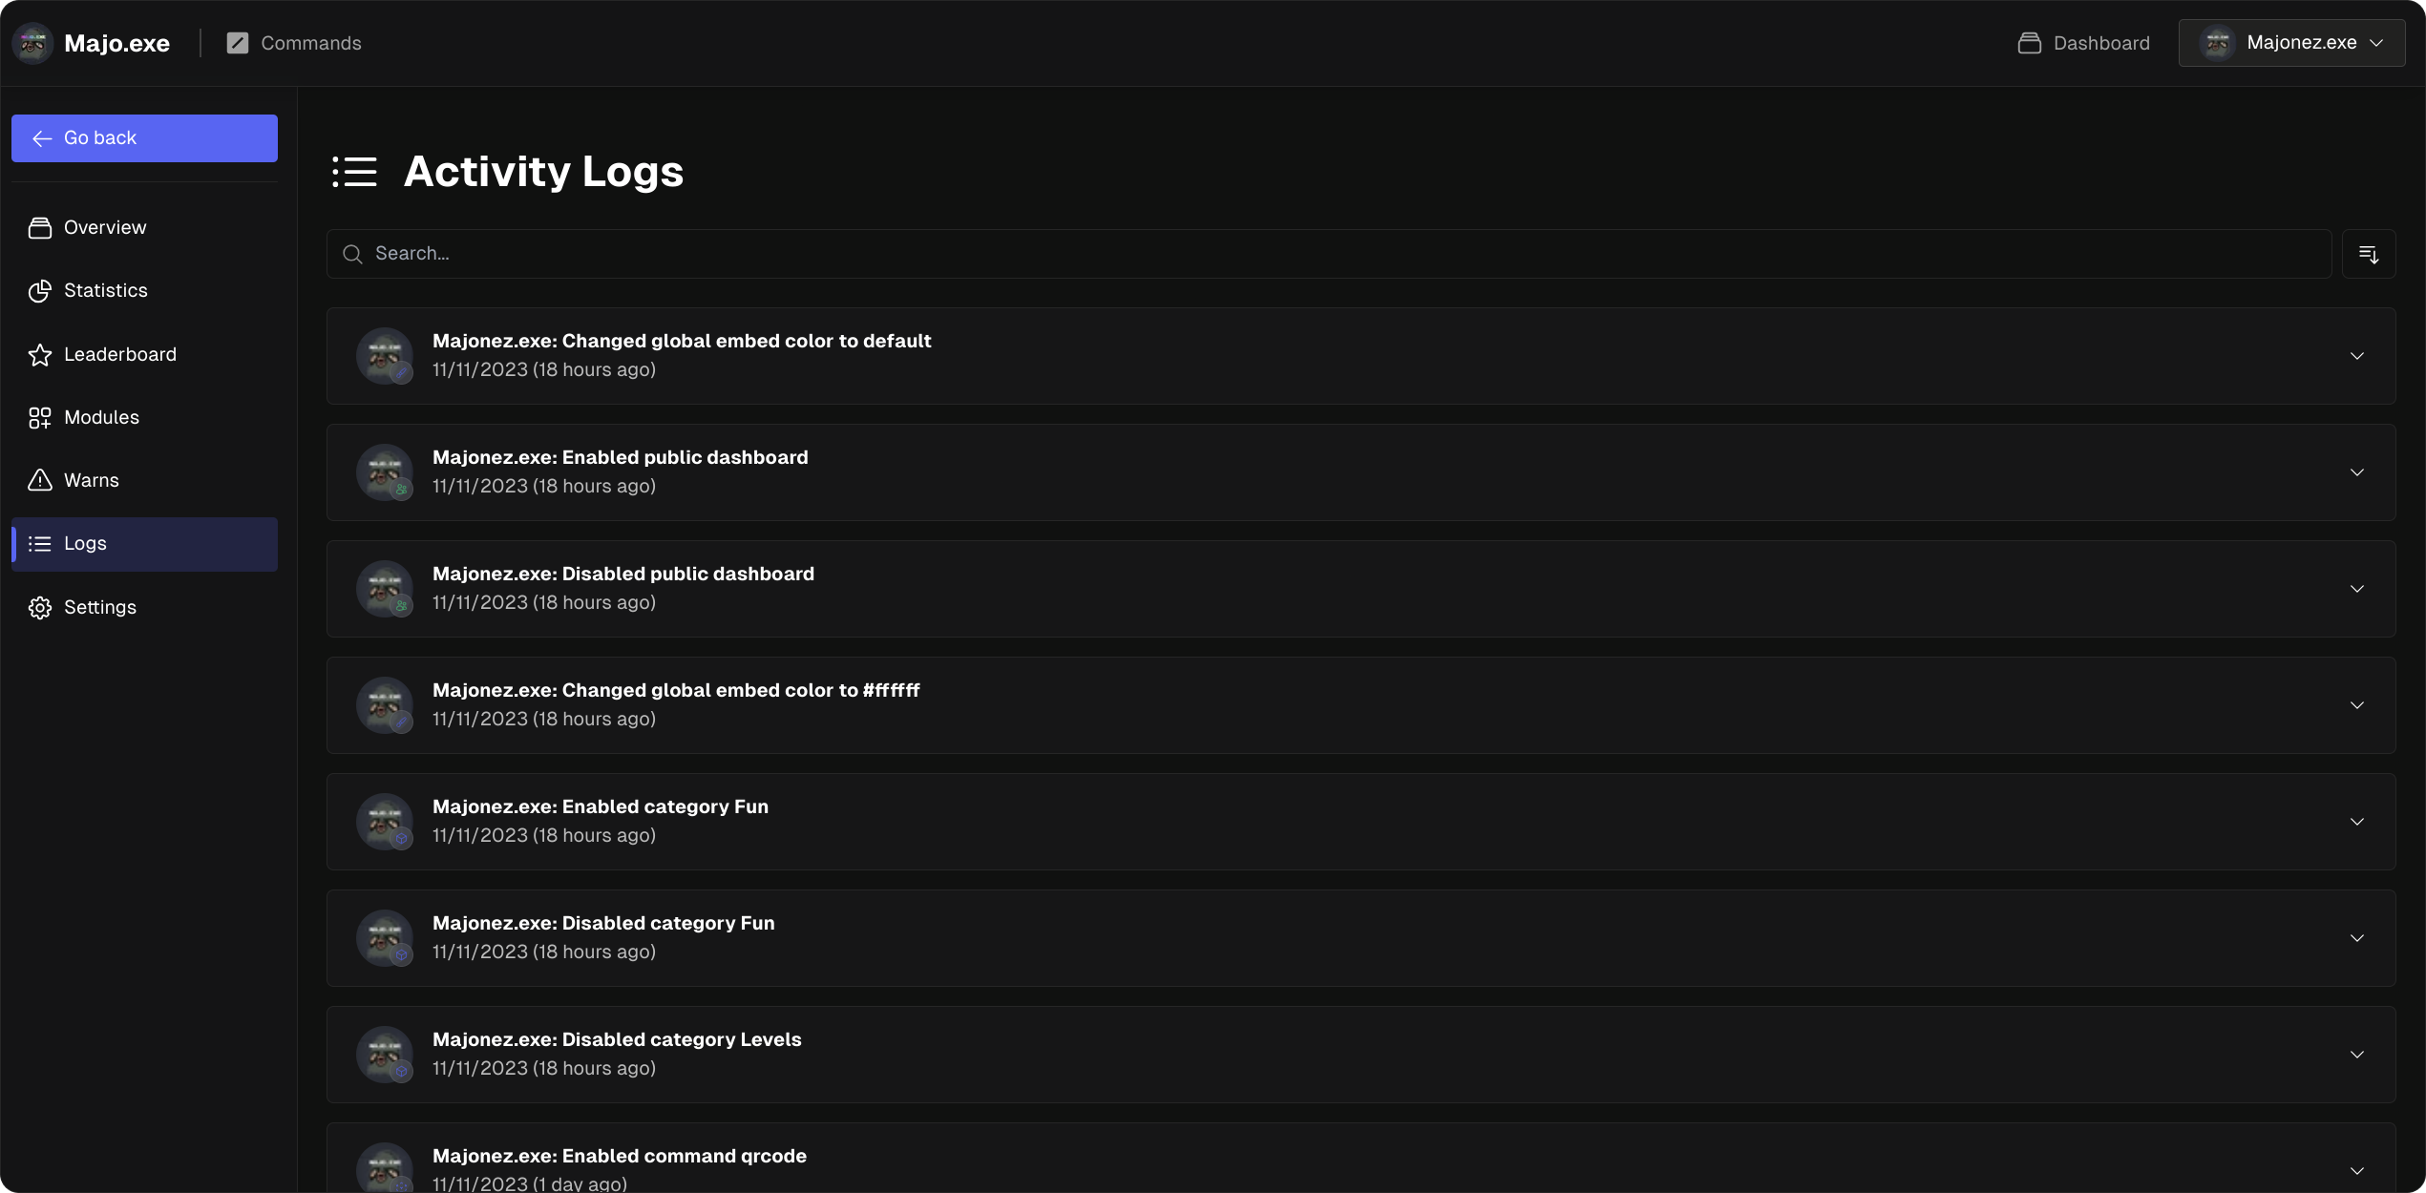Open the 'Disabled public dashboard' log details
Screen dimensions: 2426x1193
tap(2357, 589)
